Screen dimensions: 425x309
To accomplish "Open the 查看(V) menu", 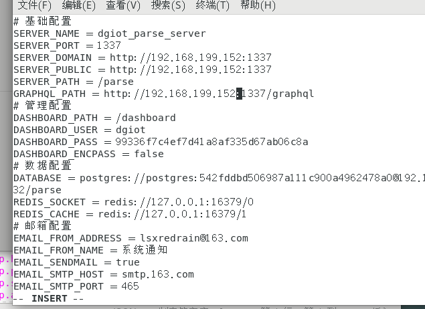I will [x=123, y=5].
